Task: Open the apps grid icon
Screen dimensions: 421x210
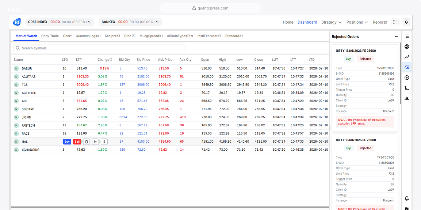Action: pyautogui.click(x=395, y=22)
